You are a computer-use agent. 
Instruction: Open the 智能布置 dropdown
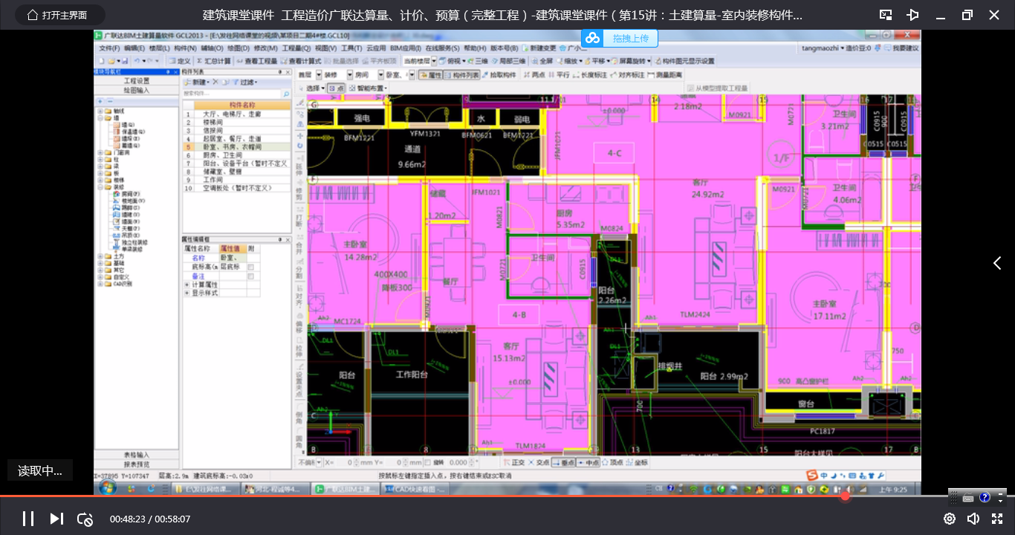click(x=368, y=88)
